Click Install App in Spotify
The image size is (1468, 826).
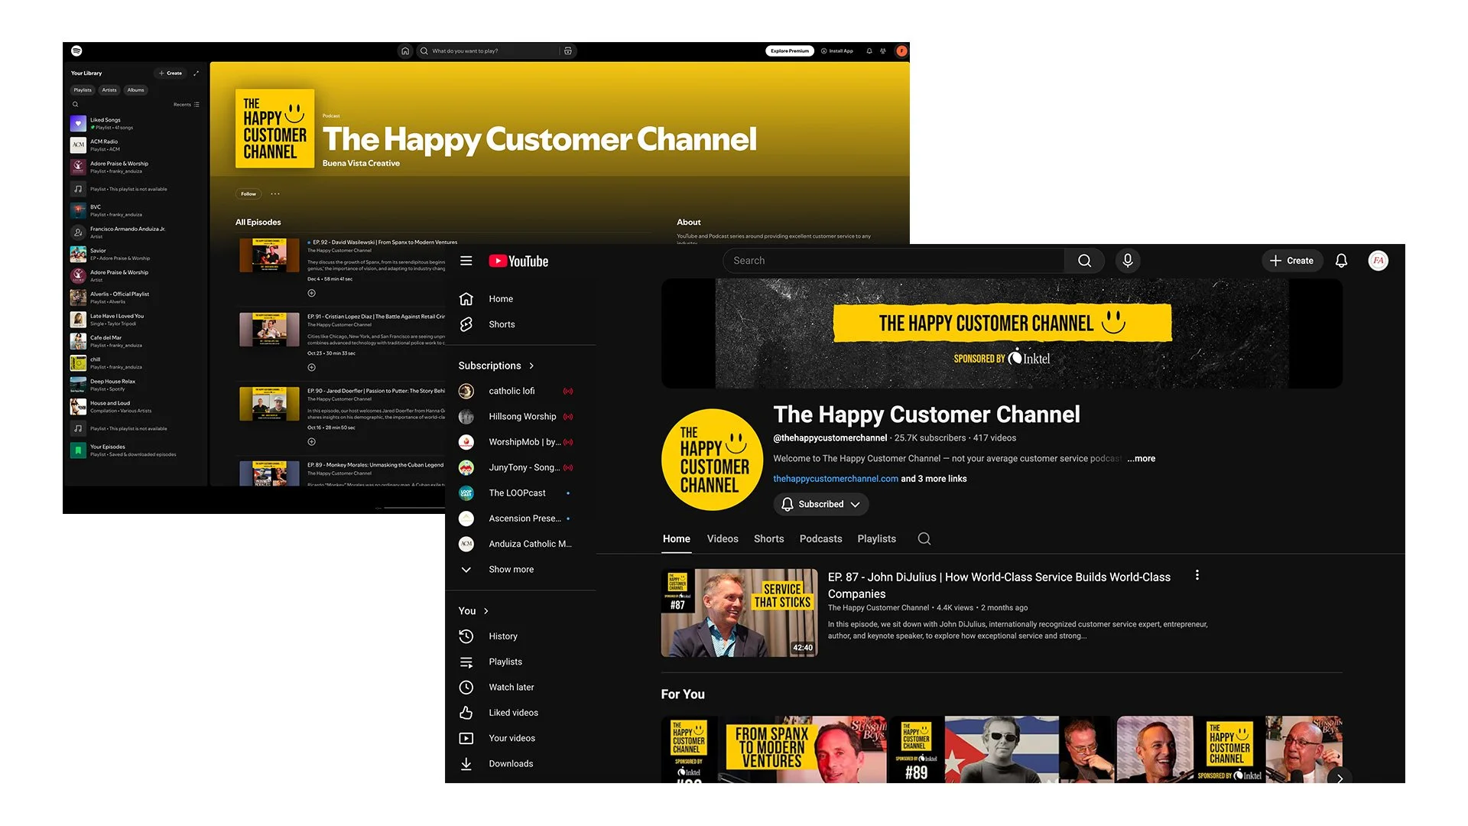[x=837, y=51]
